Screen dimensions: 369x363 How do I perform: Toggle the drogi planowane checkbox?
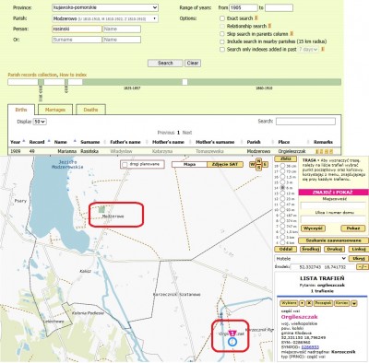(x=125, y=165)
